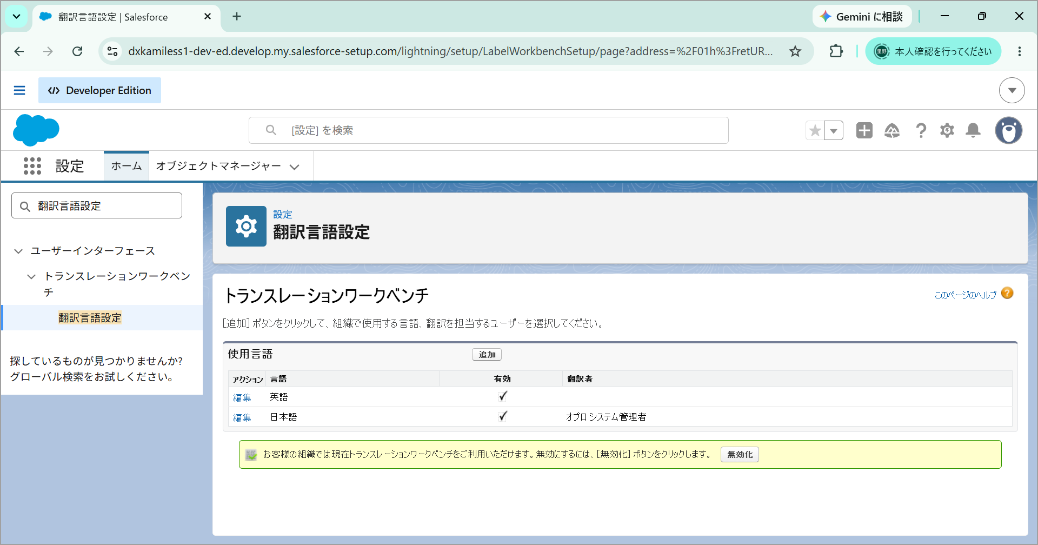Open the App Launcher dots grid
Viewport: 1038px width, 545px height.
(x=32, y=166)
